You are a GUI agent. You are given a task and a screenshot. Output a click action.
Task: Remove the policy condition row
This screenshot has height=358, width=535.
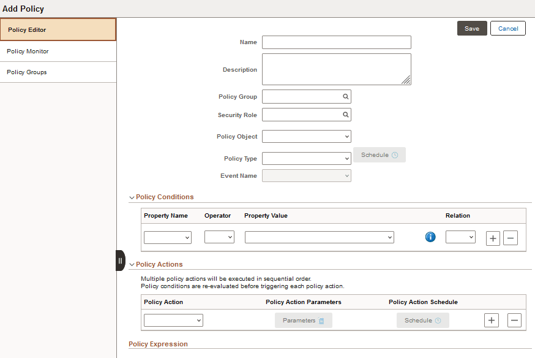(511, 238)
